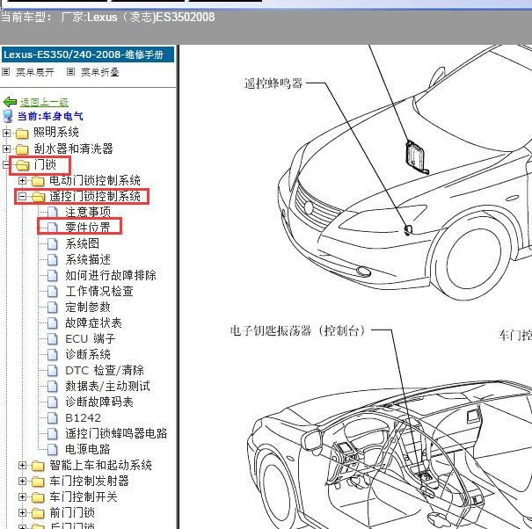532x529 pixels.
Task: Click the 遥控门锁控制系统 open folder icon
Action: click(39, 197)
